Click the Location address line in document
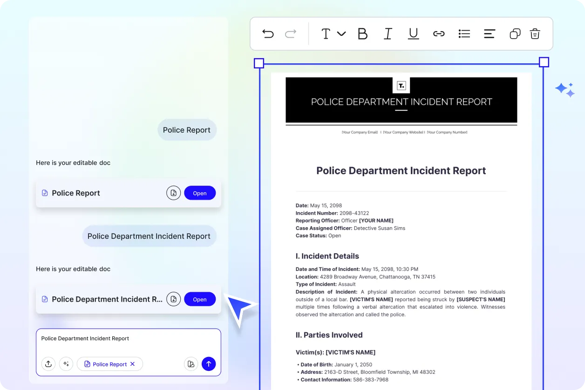The height and width of the screenshot is (390, 585). (x=366, y=276)
